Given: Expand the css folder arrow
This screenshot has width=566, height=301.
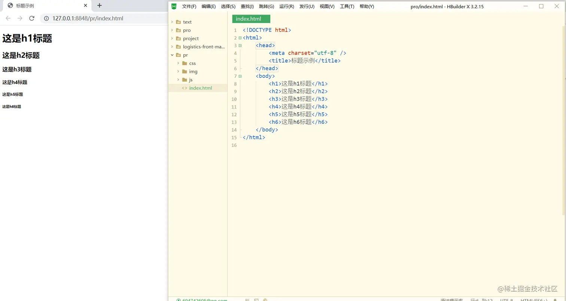Looking at the screenshot, I should tap(178, 63).
